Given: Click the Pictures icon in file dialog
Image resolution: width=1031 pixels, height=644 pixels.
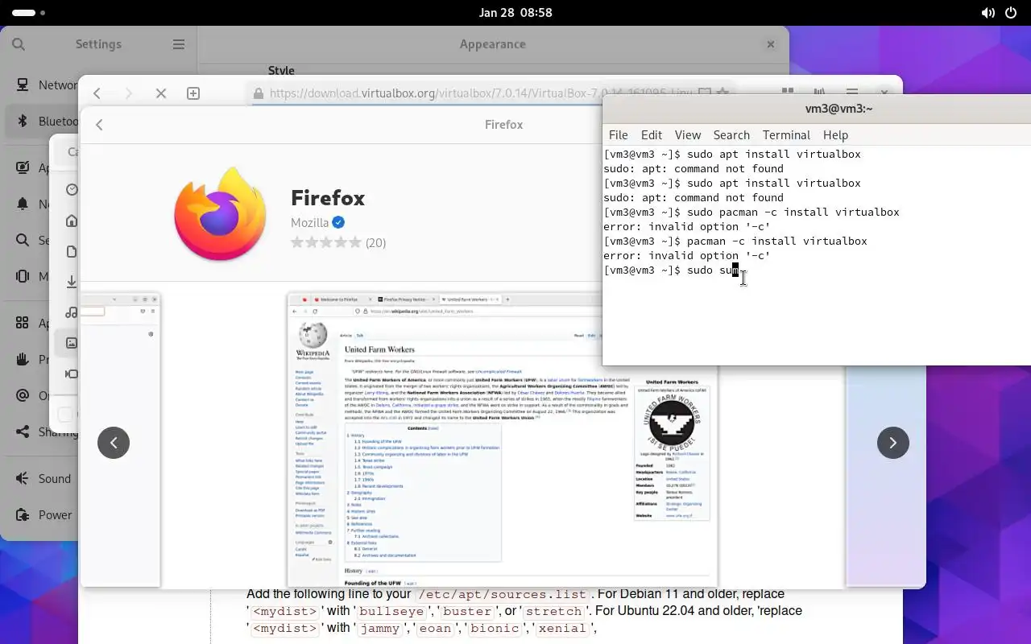Looking at the screenshot, I should [x=72, y=343].
